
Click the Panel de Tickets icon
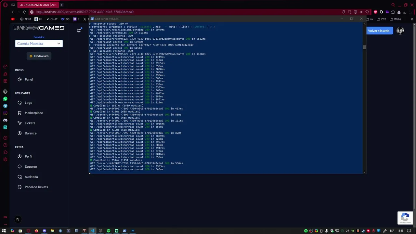pyautogui.click(x=19, y=187)
